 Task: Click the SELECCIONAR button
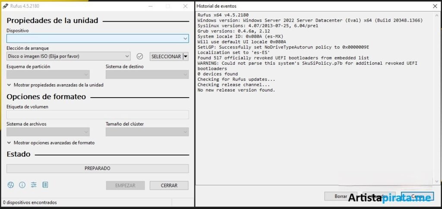click(166, 57)
